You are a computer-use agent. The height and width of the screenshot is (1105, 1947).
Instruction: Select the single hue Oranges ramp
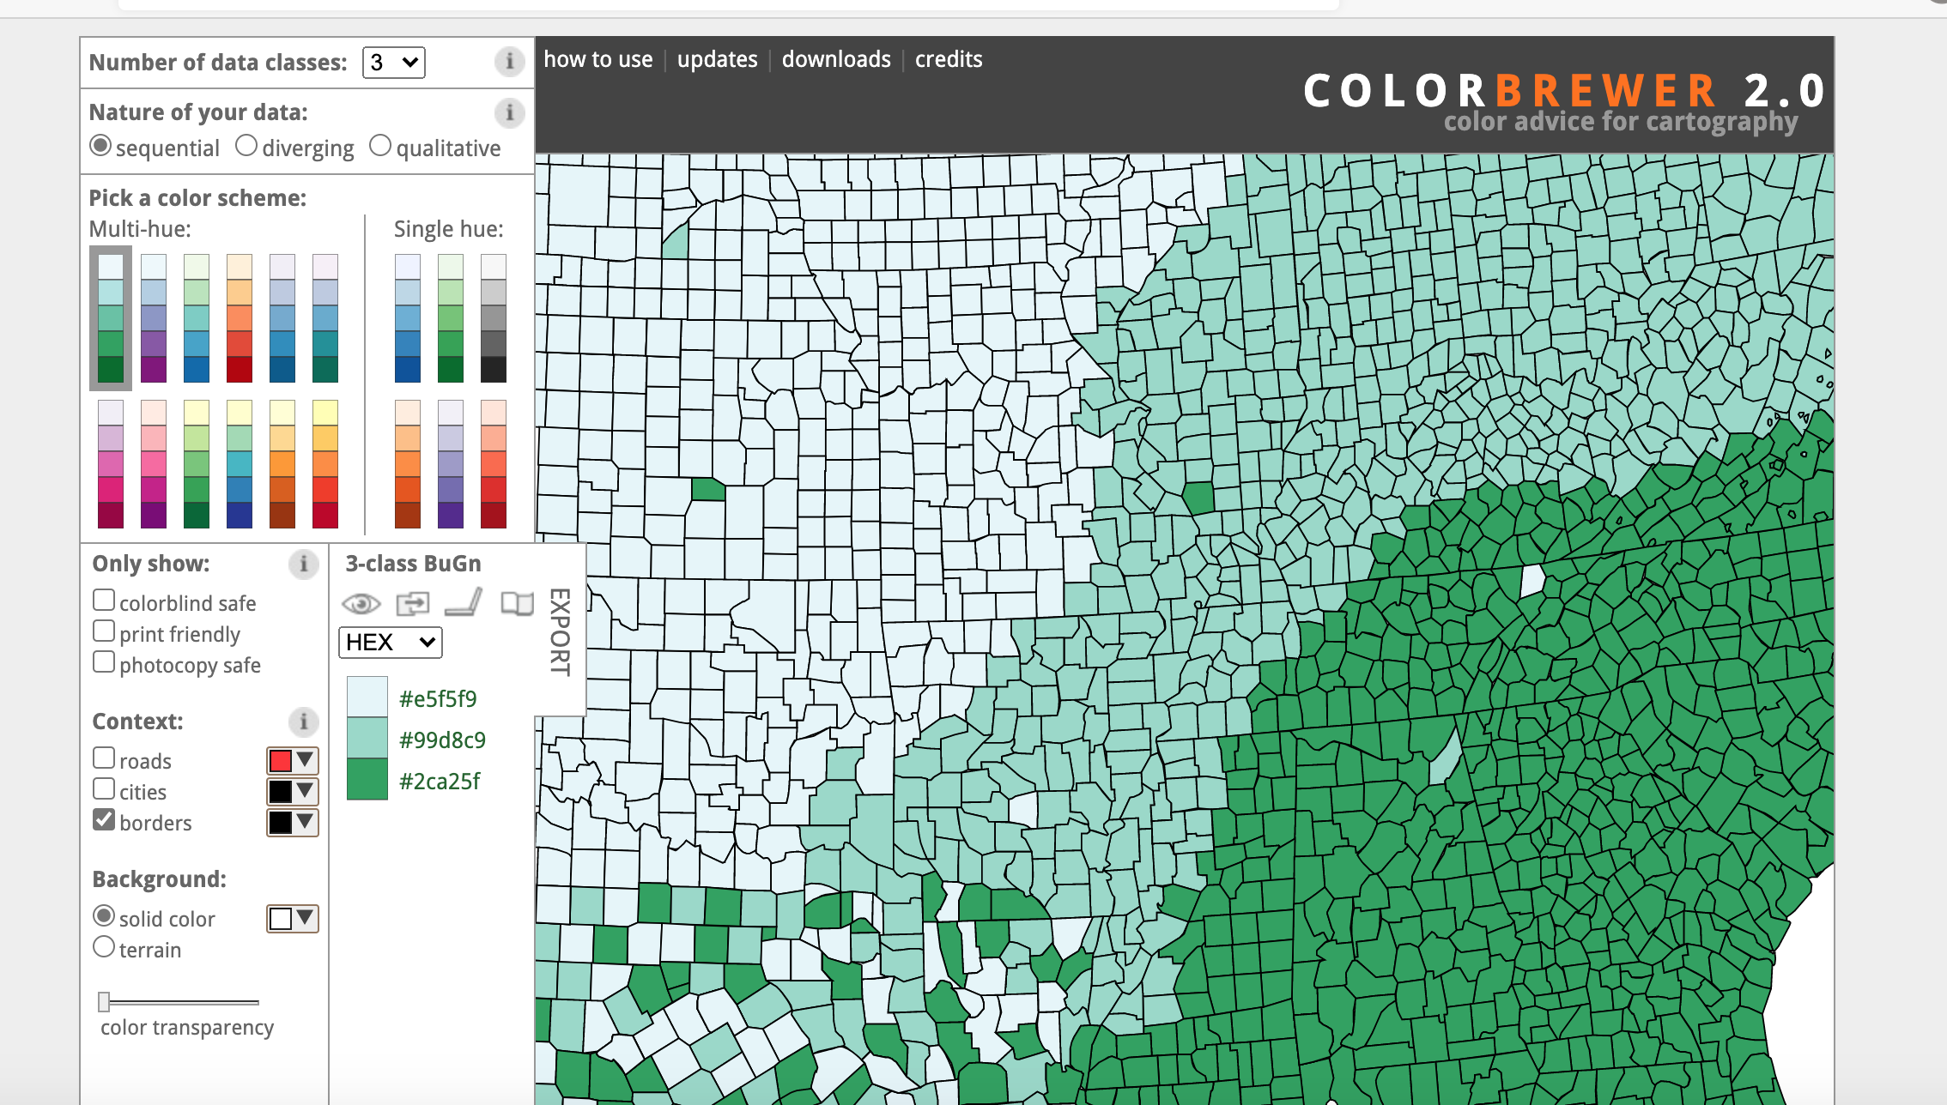click(408, 464)
